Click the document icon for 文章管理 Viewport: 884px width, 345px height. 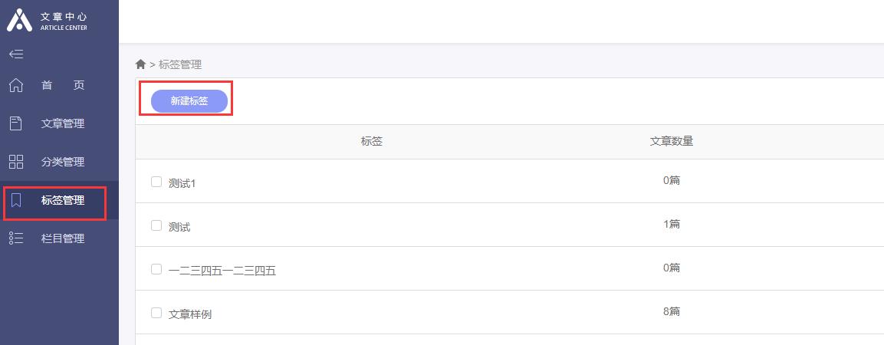(x=16, y=123)
